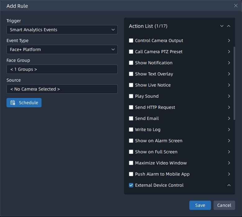
Task: Collapse all actions with the up chevron in Action List header
Action: tap(229, 26)
